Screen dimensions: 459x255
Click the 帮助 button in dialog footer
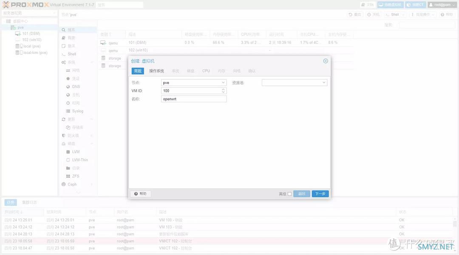(140, 193)
